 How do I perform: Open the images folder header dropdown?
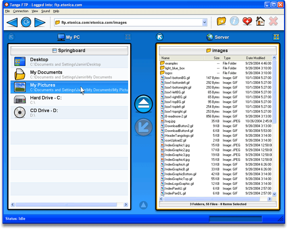217,51
